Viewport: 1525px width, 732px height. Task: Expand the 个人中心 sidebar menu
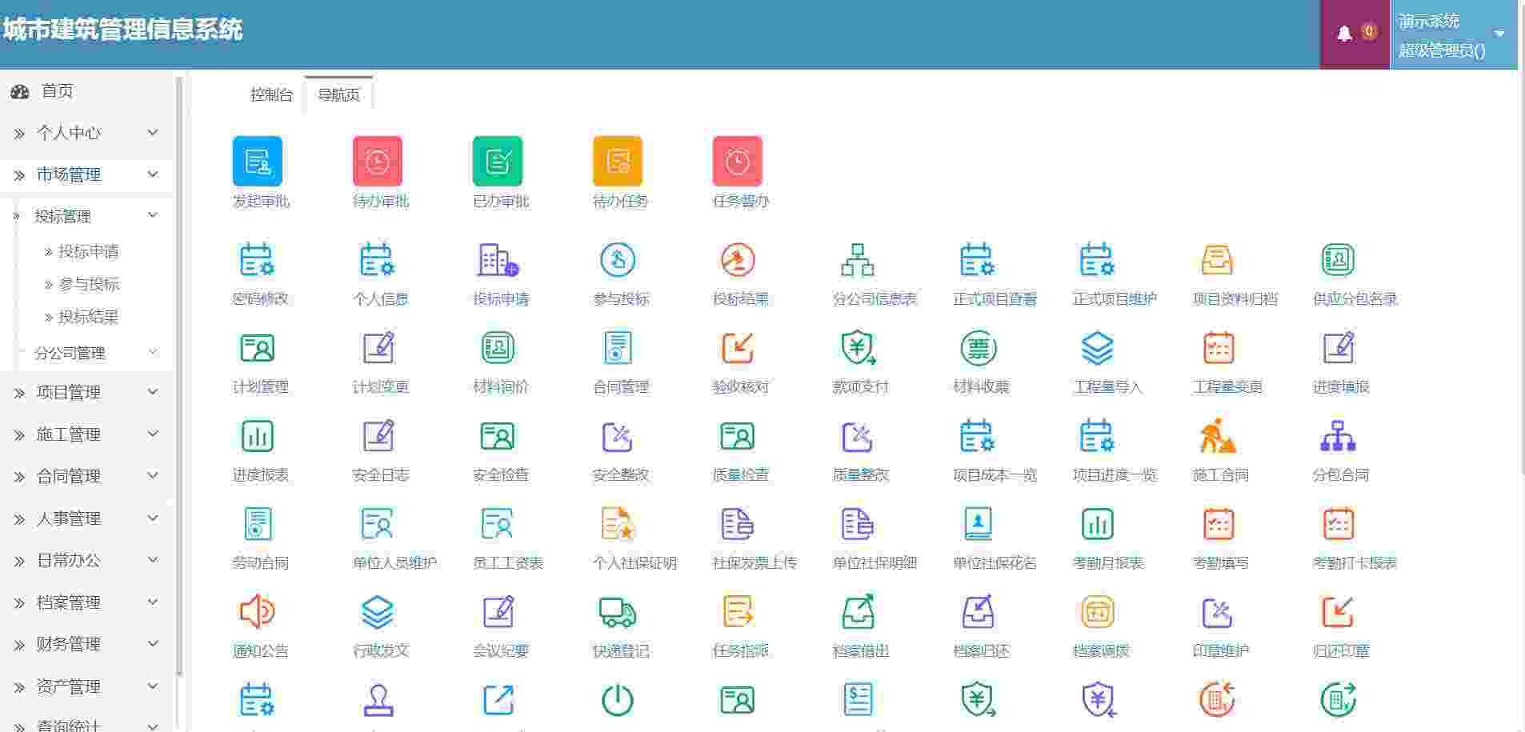(86, 133)
